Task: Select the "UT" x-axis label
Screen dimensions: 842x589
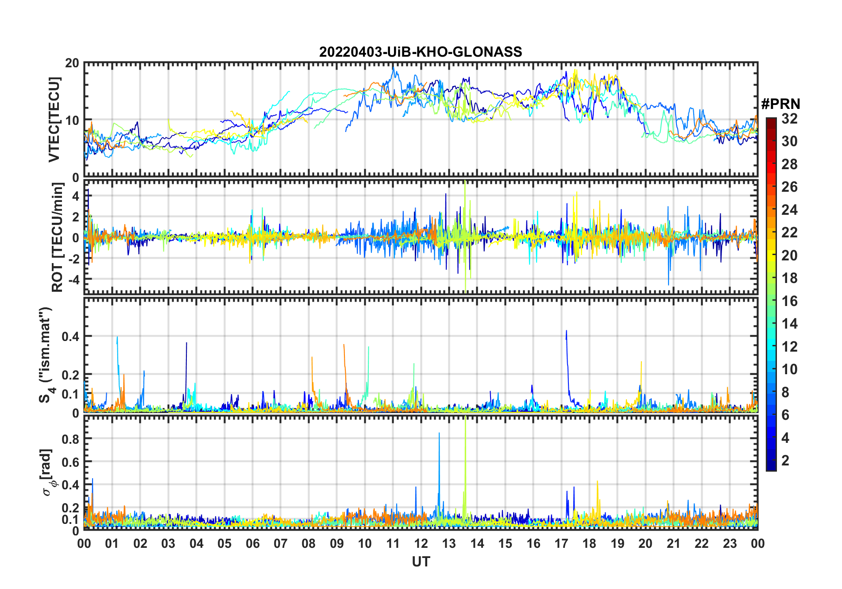Action: click(421, 562)
